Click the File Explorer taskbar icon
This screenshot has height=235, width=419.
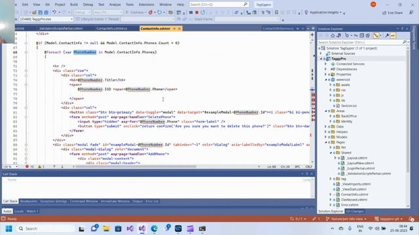point(106,228)
